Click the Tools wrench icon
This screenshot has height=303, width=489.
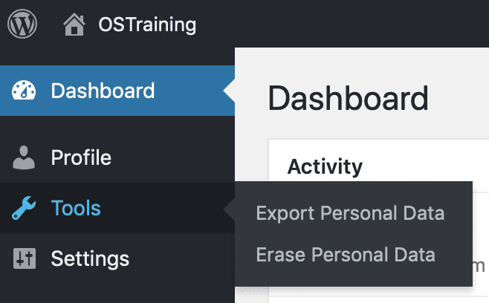click(x=24, y=209)
